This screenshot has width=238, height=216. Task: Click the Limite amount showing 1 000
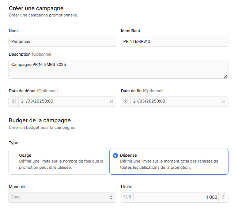click(x=211, y=197)
